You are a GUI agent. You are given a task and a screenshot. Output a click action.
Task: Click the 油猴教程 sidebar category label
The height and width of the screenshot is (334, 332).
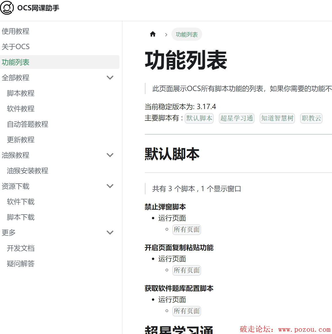click(x=16, y=155)
